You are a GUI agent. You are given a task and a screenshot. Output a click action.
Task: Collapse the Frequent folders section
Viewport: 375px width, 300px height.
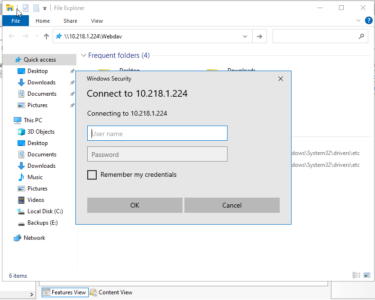click(83, 55)
